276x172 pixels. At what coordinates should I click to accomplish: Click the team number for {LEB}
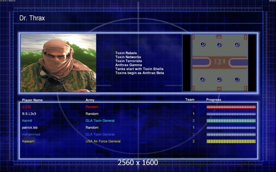(193, 107)
